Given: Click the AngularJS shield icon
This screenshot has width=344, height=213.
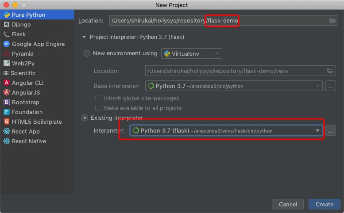Looking at the screenshot, I should (x=7, y=92).
